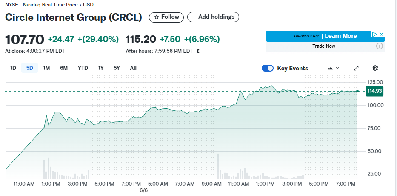Screen dimensions: 397x196
Task: Click the AdChoices icon on Schwab ad
Action: [374, 35]
